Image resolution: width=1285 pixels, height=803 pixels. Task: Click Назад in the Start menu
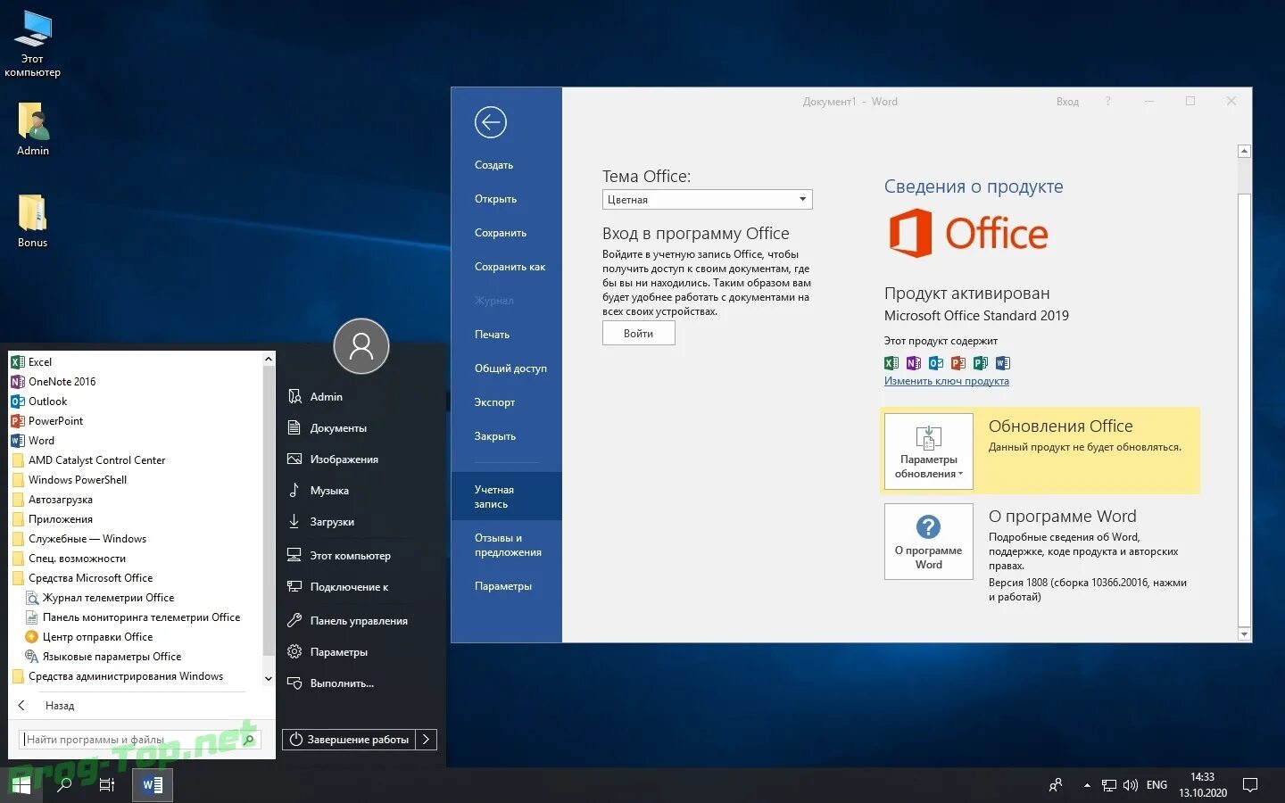point(60,705)
